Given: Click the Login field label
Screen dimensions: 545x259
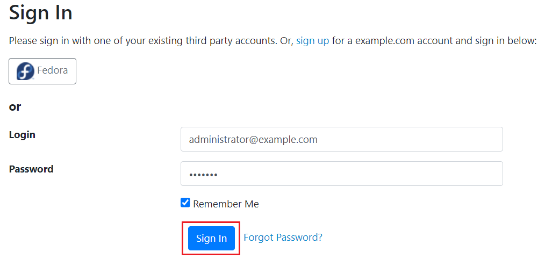Looking at the screenshot, I should (22, 134).
